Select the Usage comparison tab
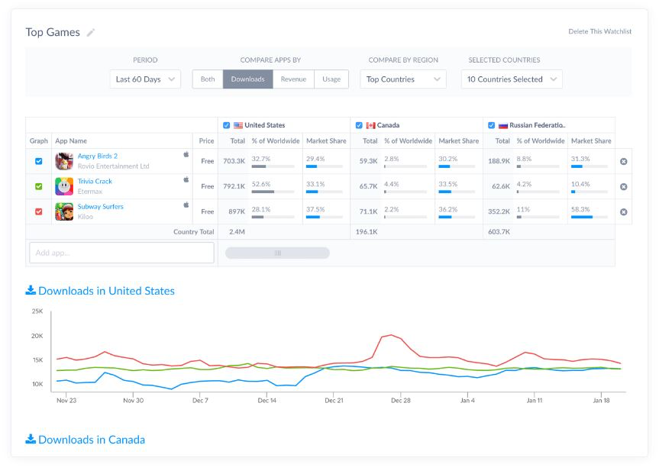This screenshot has width=659, height=474. pos(331,79)
